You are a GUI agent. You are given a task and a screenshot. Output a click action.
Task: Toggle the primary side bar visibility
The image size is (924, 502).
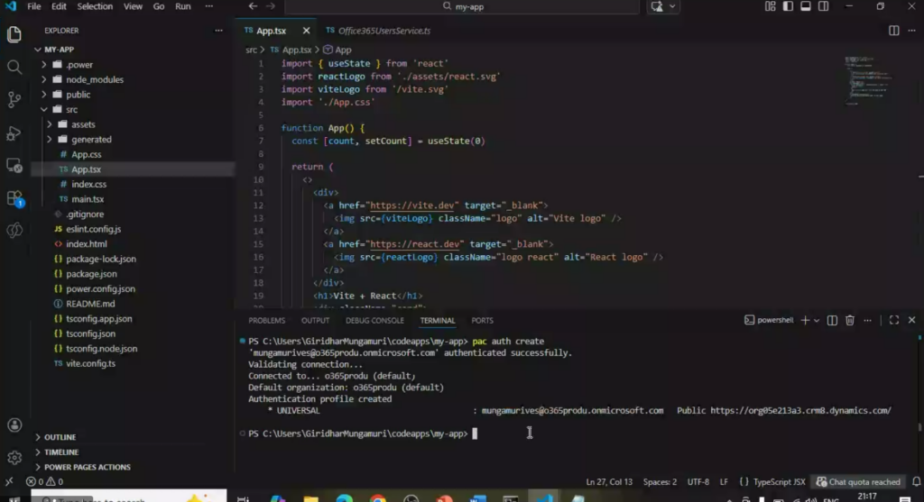(x=788, y=6)
